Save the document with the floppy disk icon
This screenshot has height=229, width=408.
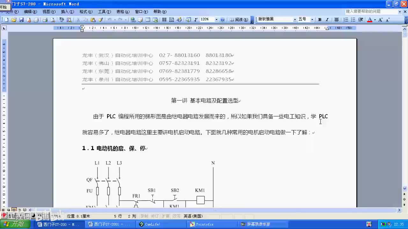[x=21, y=20]
